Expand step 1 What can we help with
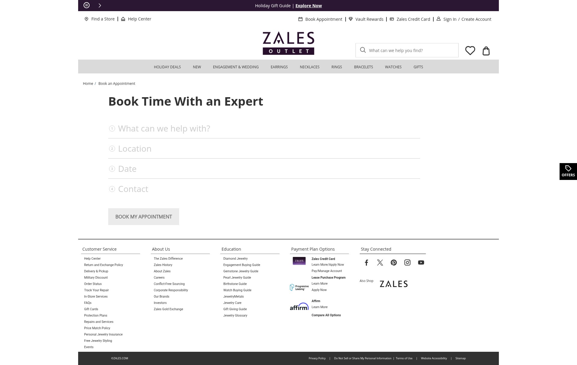Viewport: 577px width, 365px height. click(264, 128)
